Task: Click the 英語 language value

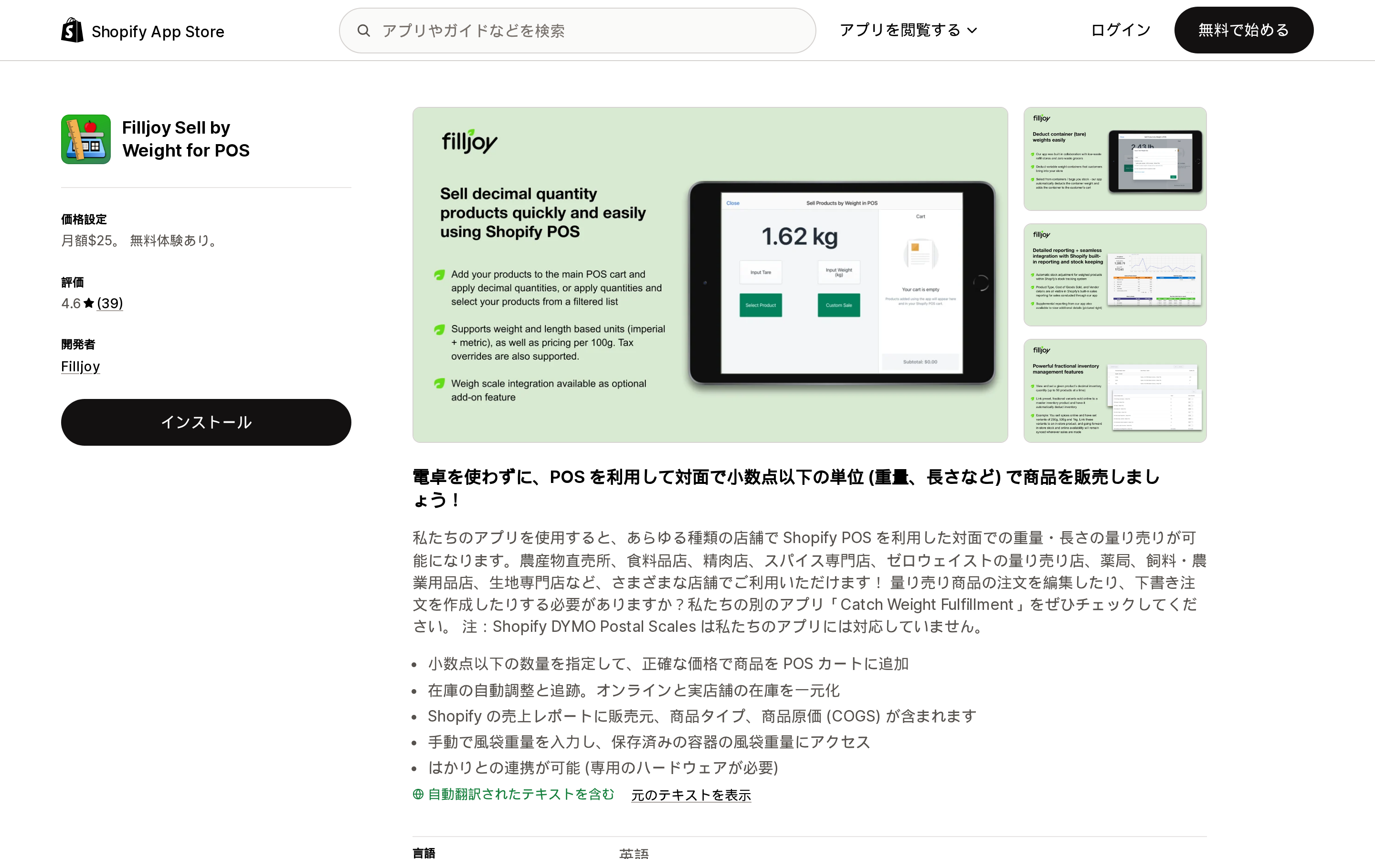Action: (x=634, y=853)
